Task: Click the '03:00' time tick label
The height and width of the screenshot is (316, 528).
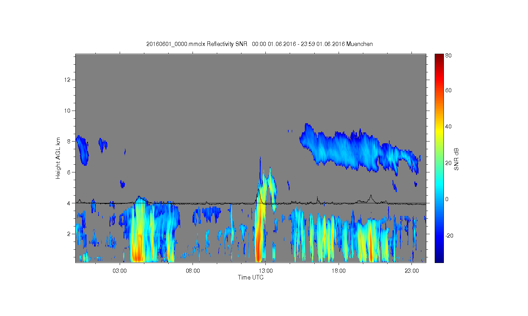Action: point(120,271)
